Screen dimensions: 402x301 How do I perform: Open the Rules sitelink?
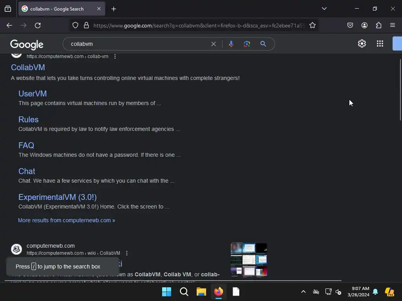[28, 120]
